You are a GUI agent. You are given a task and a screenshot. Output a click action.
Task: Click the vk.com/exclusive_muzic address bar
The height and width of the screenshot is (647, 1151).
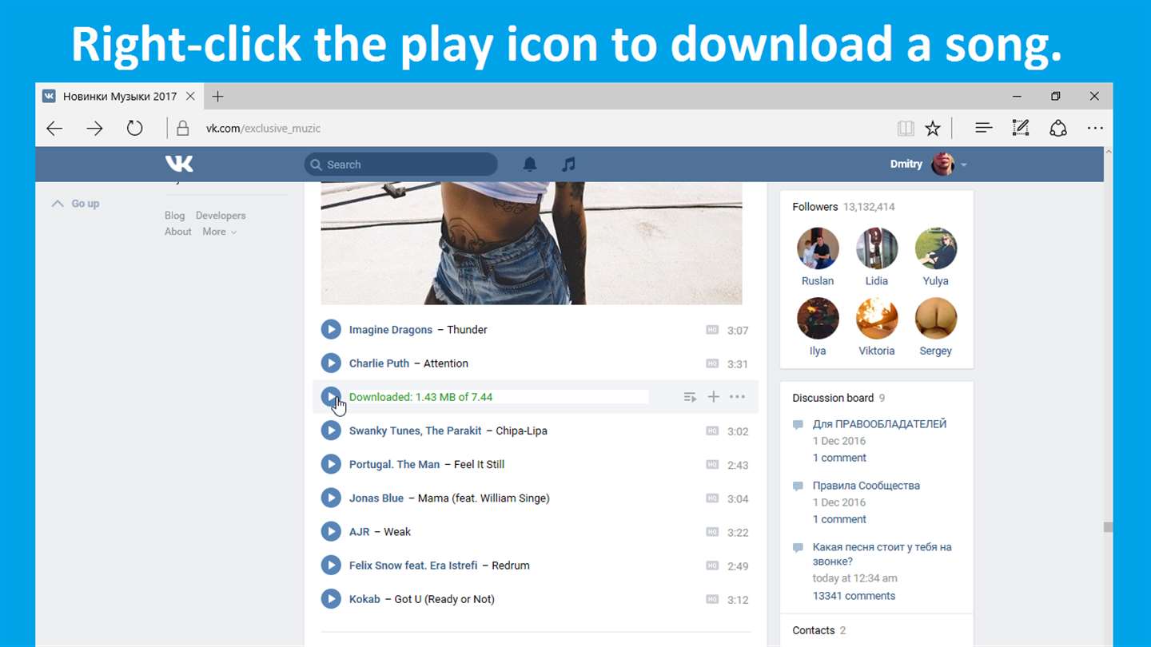[x=263, y=128]
